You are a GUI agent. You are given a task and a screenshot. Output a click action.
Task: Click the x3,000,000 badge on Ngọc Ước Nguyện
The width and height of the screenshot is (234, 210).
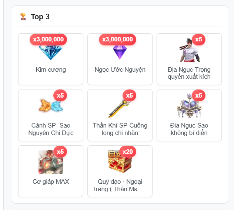pyautogui.click(x=117, y=40)
